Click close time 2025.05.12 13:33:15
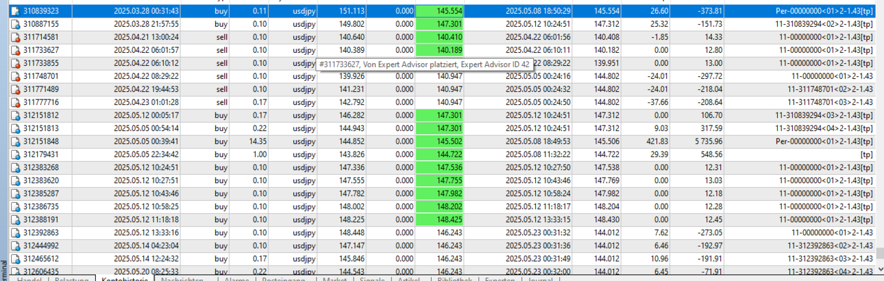The image size is (884, 281). [x=539, y=220]
